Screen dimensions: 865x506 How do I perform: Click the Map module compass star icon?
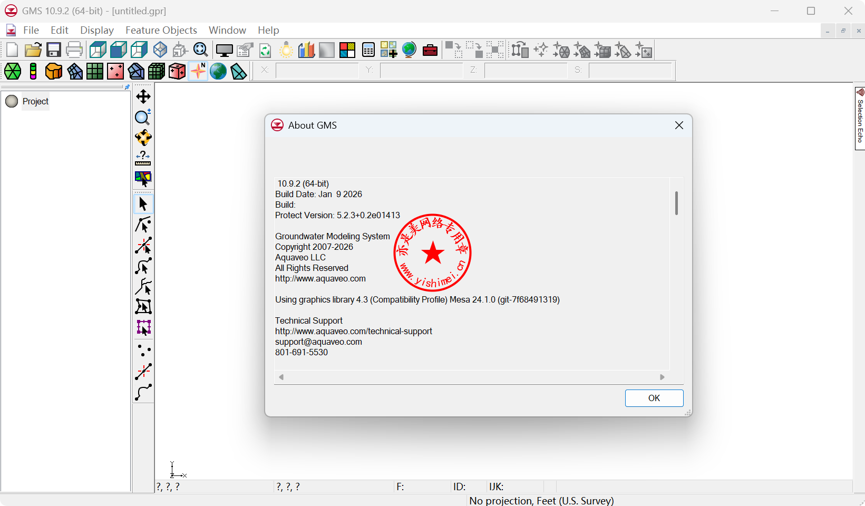coord(198,71)
